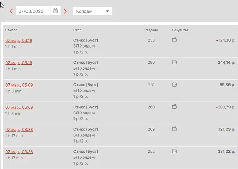Image resolution: width=238 pixels, height=169 pixels.
Task: Click the wallet icon for the 121,23 р. session
Action: [x=174, y=129]
